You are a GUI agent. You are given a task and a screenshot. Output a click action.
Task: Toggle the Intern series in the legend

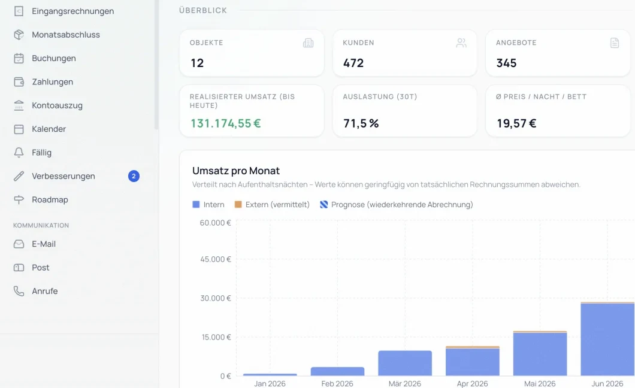(208, 205)
